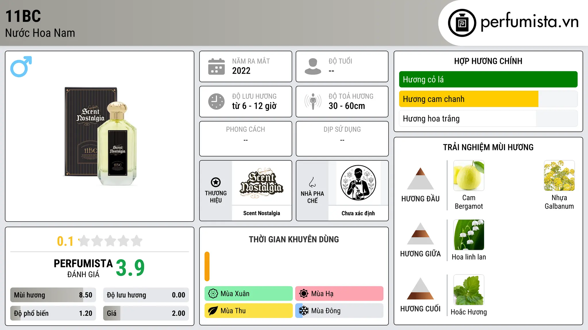Select the Nhựa Galbanum note image
The height and width of the screenshot is (330, 588).
[x=559, y=176]
